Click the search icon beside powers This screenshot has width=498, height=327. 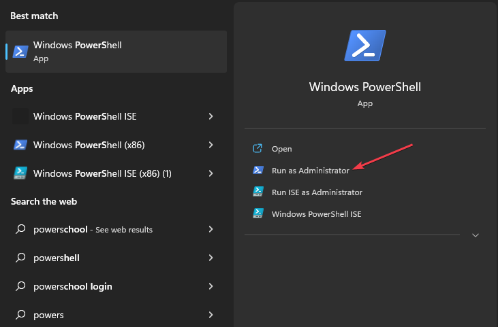20,314
